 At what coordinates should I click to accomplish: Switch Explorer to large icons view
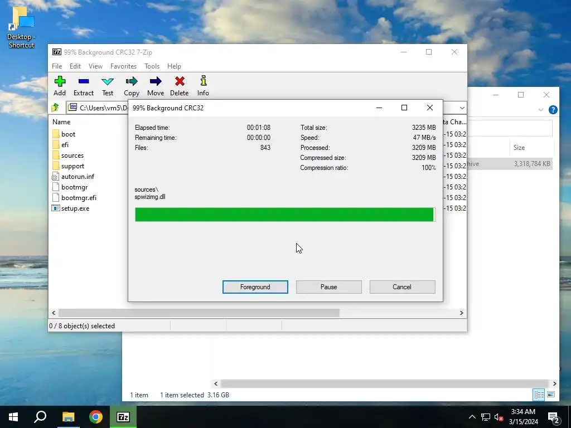click(x=551, y=395)
